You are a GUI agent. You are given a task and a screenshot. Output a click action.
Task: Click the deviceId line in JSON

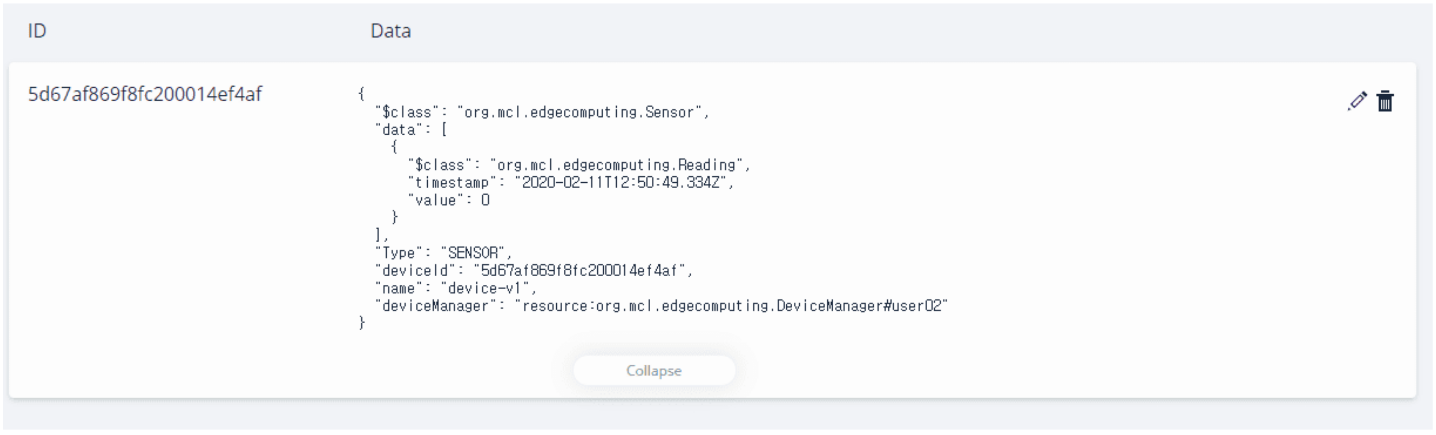(x=533, y=270)
